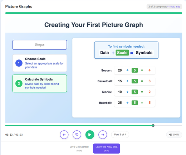The height and width of the screenshot is (155, 186).
Task: Click the restart replay circular arrow button
Action: tap(77, 135)
